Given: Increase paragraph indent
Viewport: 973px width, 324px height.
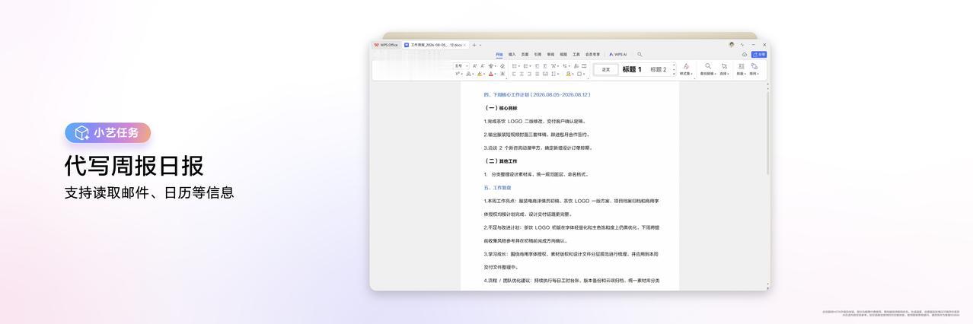Looking at the screenshot, I should [x=545, y=66].
